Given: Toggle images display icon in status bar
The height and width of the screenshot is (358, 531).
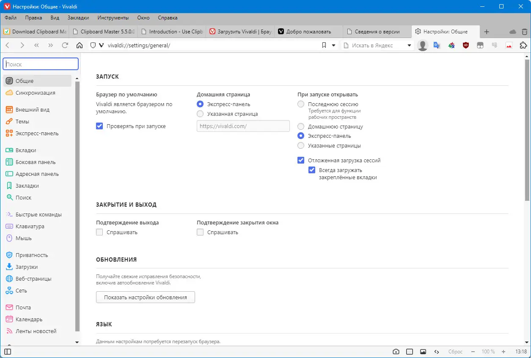Looking at the screenshot, I should click(x=423, y=352).
